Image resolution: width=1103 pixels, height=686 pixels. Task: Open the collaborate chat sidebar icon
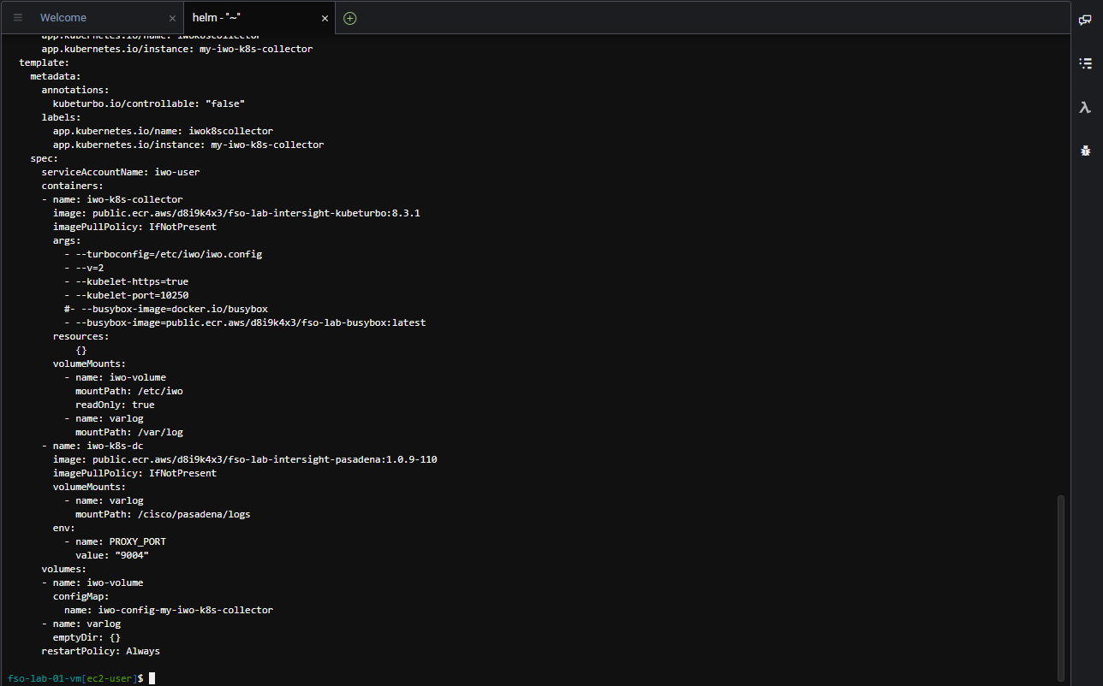[1085, 19]
